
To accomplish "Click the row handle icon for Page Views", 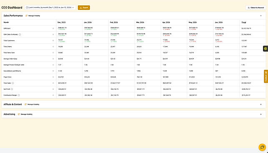I will coord(53,77).
